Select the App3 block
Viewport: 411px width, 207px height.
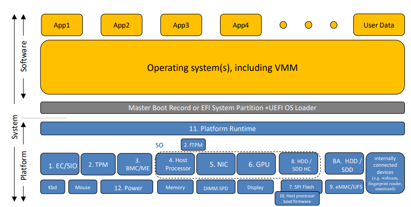point(181,25)
